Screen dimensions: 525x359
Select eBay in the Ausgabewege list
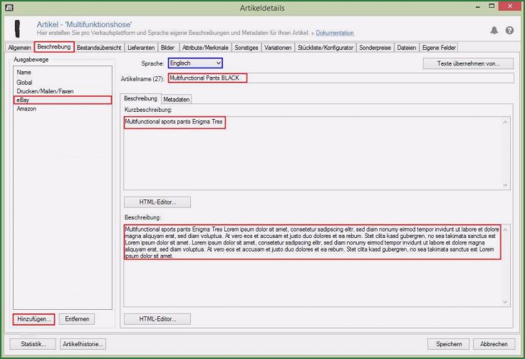tap(63, 100)
